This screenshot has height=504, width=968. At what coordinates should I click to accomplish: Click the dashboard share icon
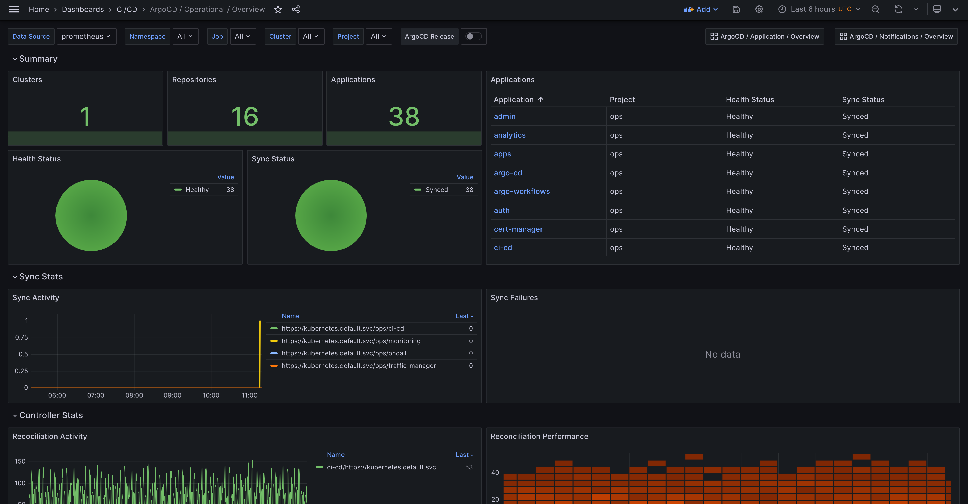click(295, 10)
